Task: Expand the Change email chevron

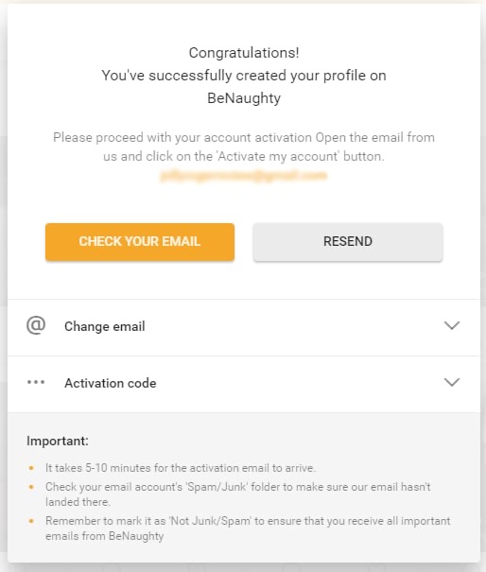Action: 452,325
